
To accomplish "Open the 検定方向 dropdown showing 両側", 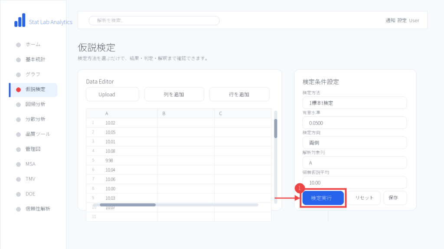I will (x=355, y=143).
